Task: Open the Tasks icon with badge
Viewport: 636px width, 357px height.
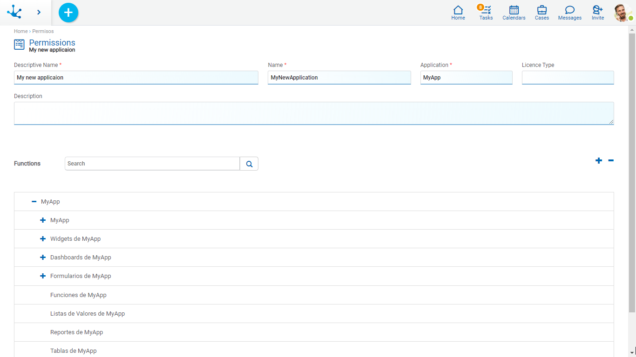Action: (486, 13)
